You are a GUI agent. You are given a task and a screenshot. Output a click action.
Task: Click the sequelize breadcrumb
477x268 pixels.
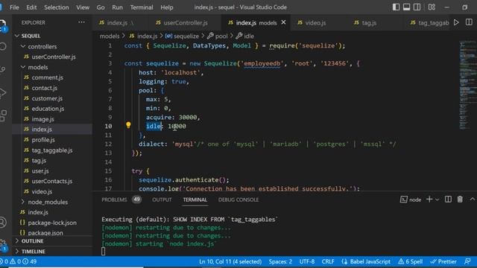pos(182,36)
